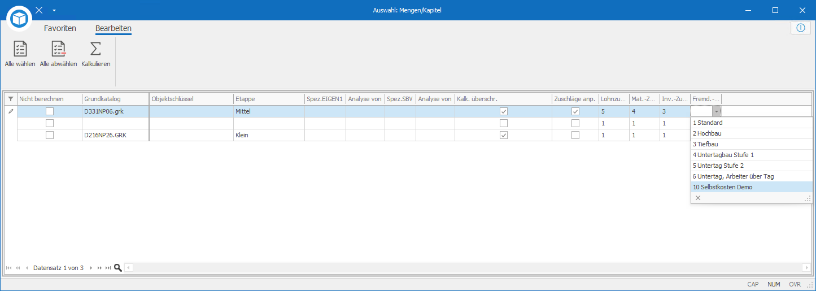Toggle Zuschläge anp. in the blank middle row
The height and width of the screenshot is (291, 816).
[575, 123]
